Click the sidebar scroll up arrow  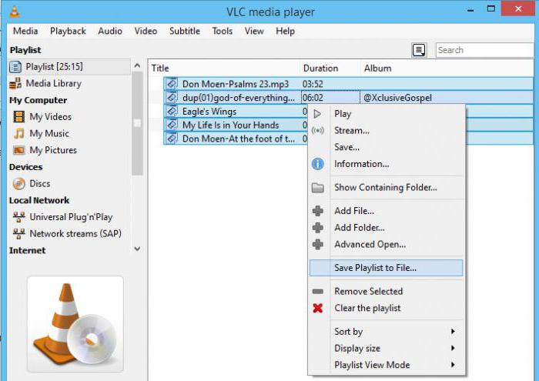(137, 65)
